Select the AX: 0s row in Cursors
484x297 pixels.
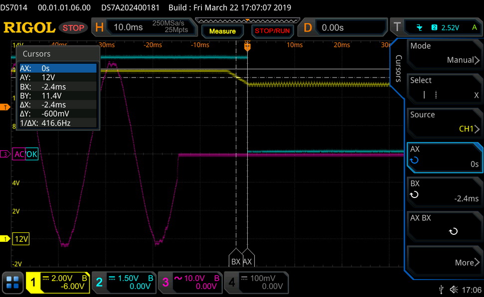[x=58, y=68]
